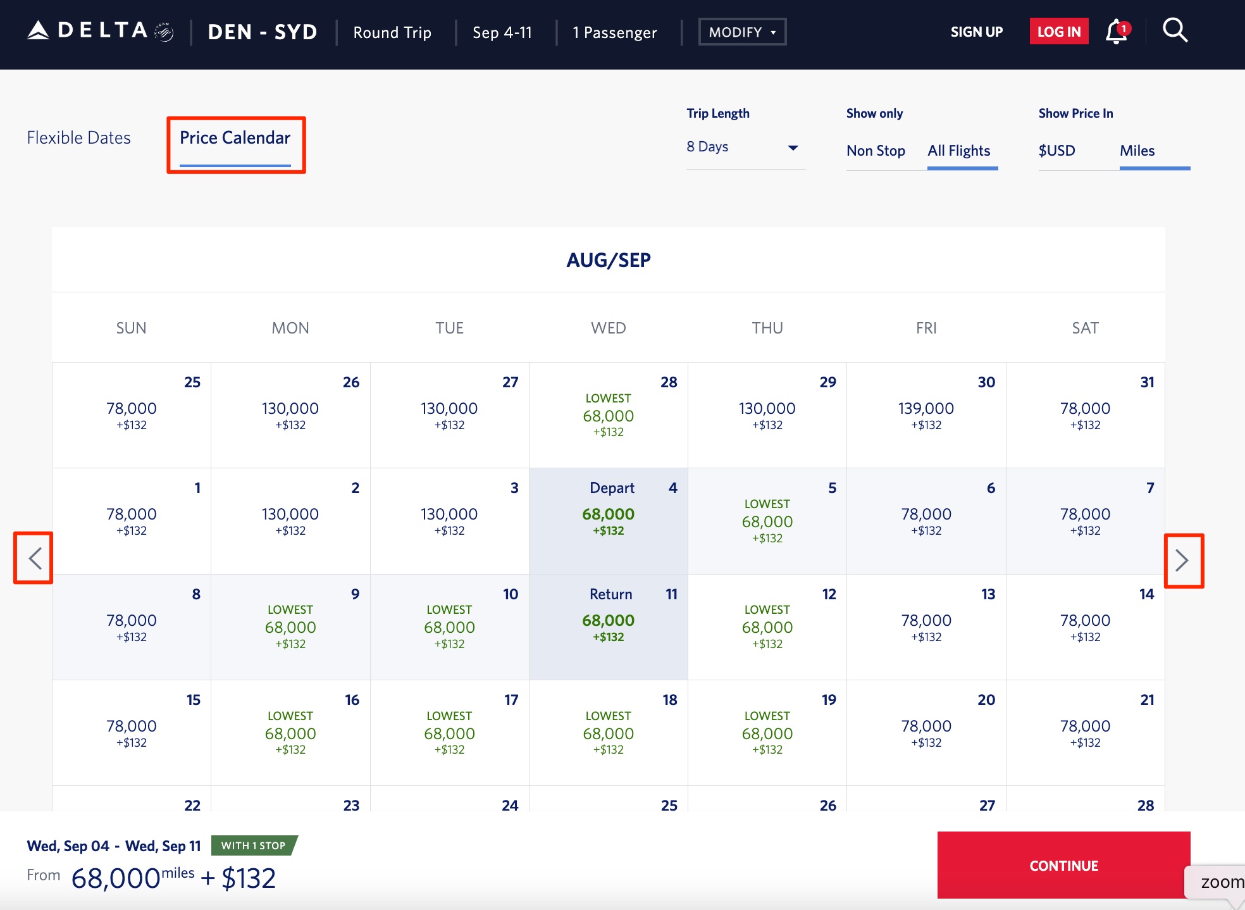Navigate to next month with right arrow

click(1184, 561)
